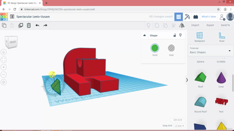The image size is (234, 131).
Task: Select the Workplane tool
Action: (200, 37)
